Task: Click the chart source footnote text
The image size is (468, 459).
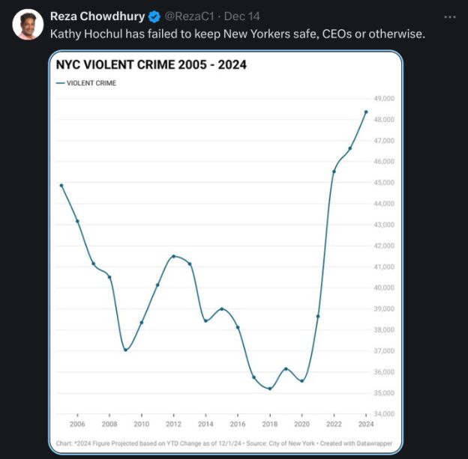Action: tap(224, 443)
